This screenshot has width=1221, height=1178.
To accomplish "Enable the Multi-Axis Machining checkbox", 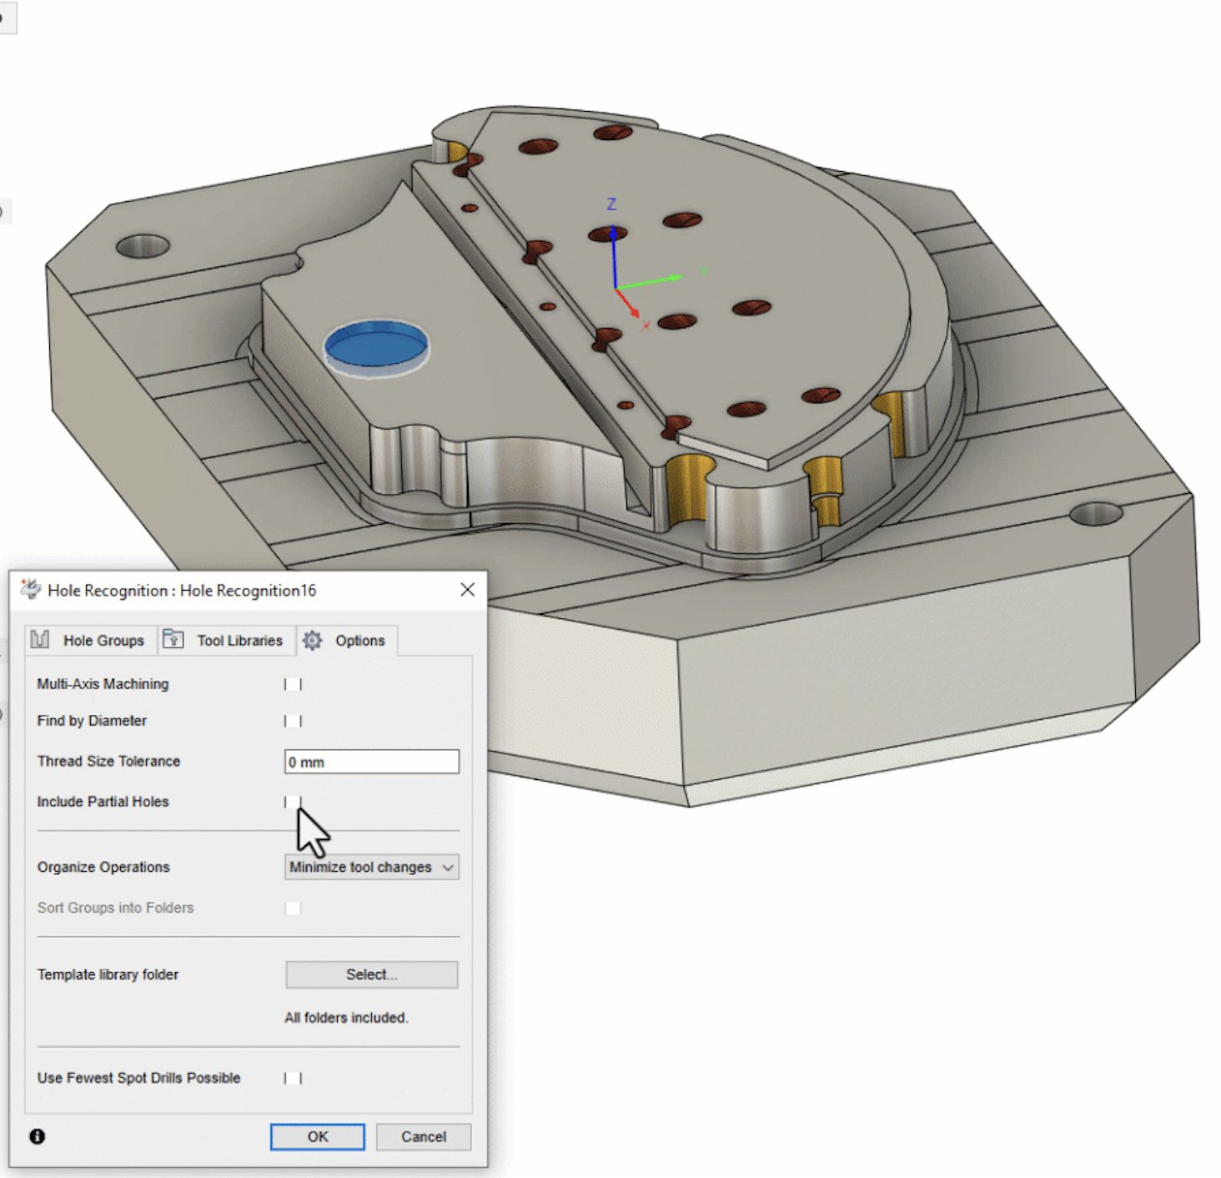I will pos(293,684).
